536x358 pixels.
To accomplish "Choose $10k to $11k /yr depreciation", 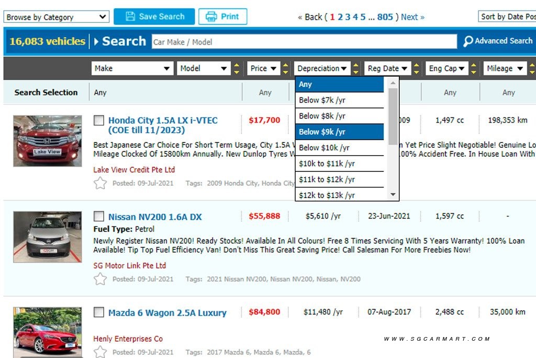I will (339, 164).
